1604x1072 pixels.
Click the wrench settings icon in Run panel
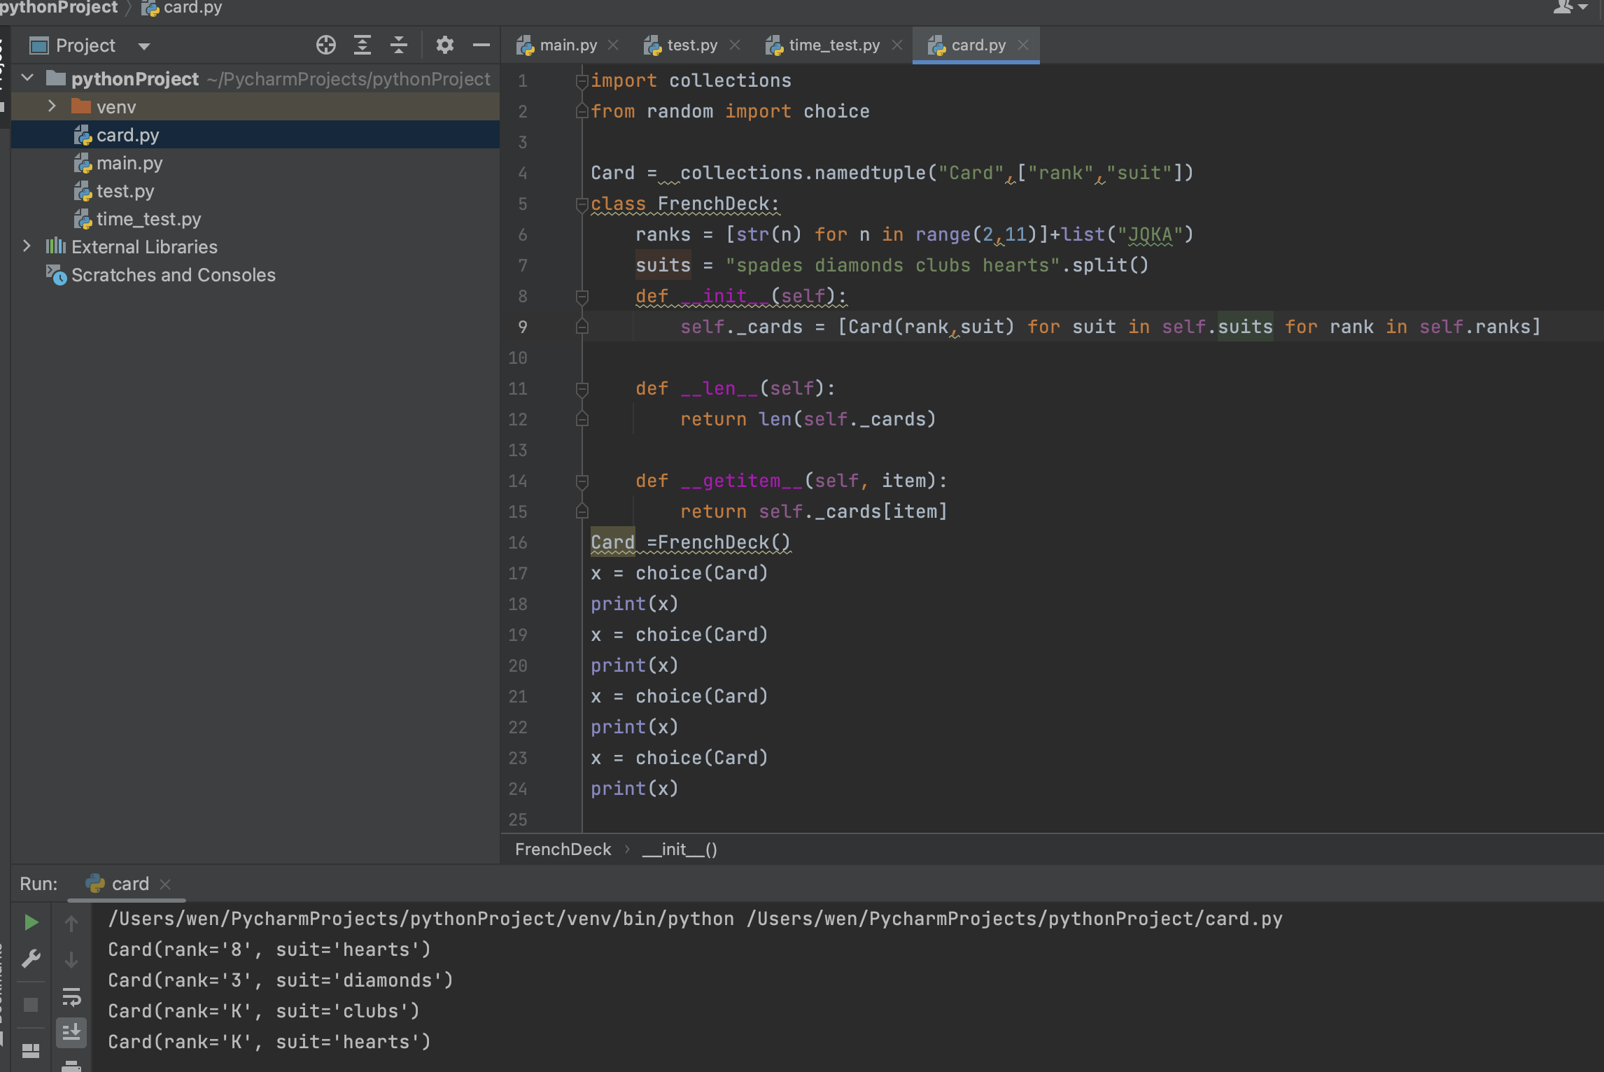pyautogui.click(x=31, y=959)
